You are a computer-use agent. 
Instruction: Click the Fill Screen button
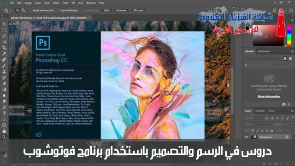pos(138,10)
